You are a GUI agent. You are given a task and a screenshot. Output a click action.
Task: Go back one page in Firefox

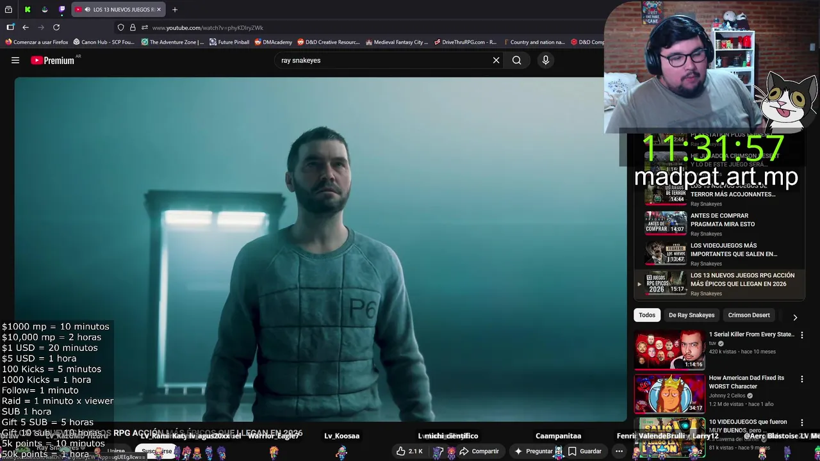point(26,28)
